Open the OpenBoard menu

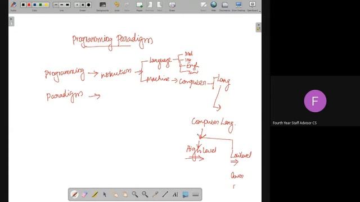(253, 6)
